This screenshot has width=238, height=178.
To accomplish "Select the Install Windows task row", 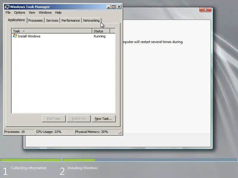I will coord(63,36).
